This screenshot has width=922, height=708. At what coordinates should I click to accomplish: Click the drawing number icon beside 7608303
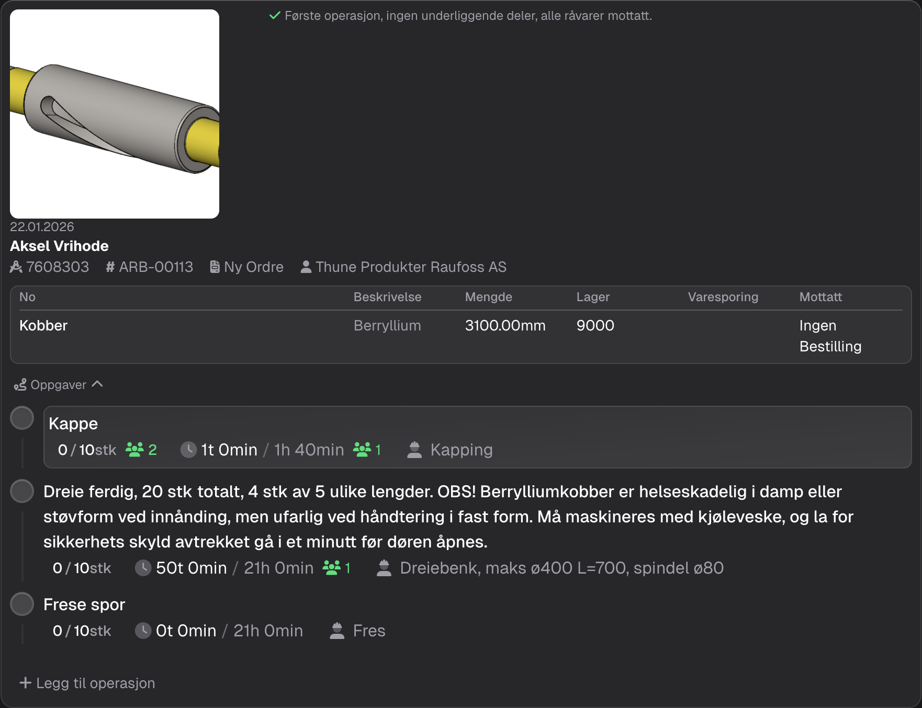click(x=16, y=267)
